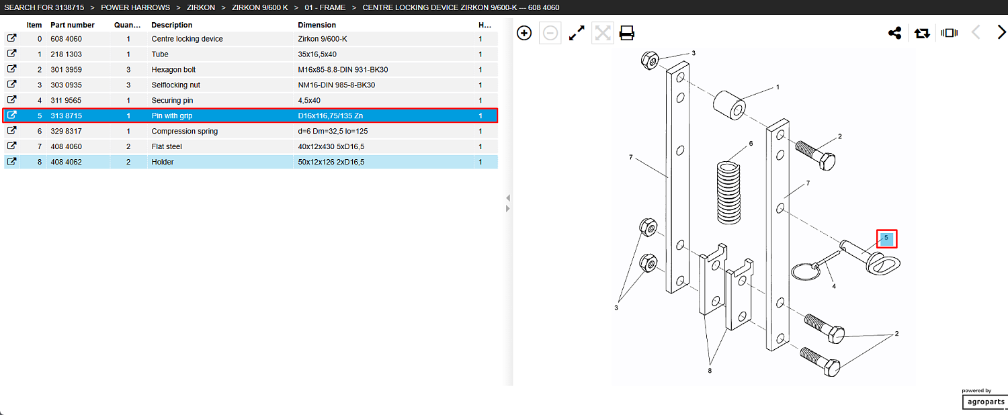
Task: Select the Flat steel description
Action: [x=168, y=147]
